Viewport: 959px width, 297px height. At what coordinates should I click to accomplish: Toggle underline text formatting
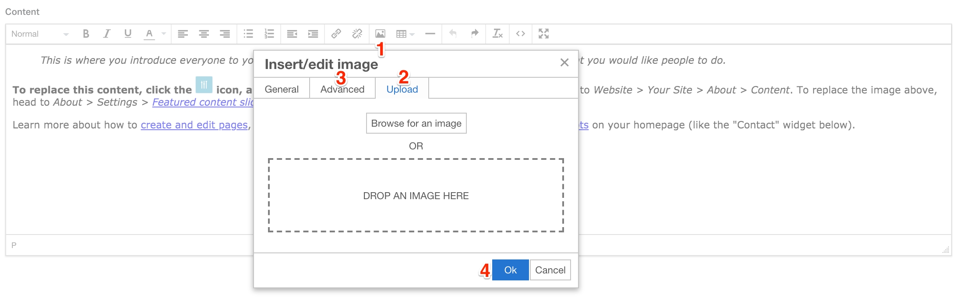pyautogui.click(x=127, y=34)
